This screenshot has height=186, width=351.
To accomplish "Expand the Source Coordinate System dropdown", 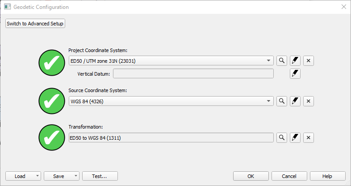I will [x=268, y=101].
